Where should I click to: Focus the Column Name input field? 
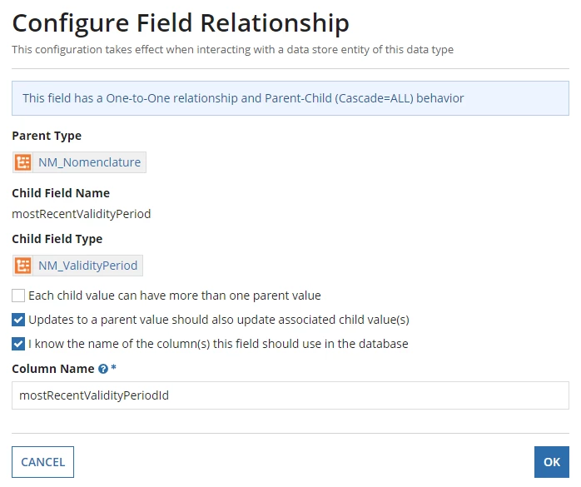tap(290, 395)
